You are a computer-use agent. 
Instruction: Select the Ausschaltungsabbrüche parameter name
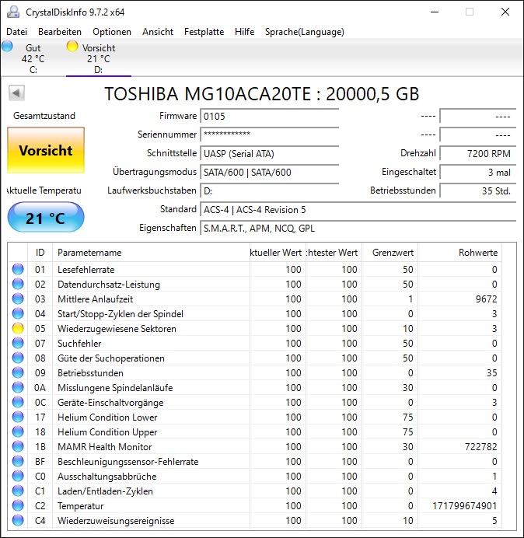[x=107, y=477]
